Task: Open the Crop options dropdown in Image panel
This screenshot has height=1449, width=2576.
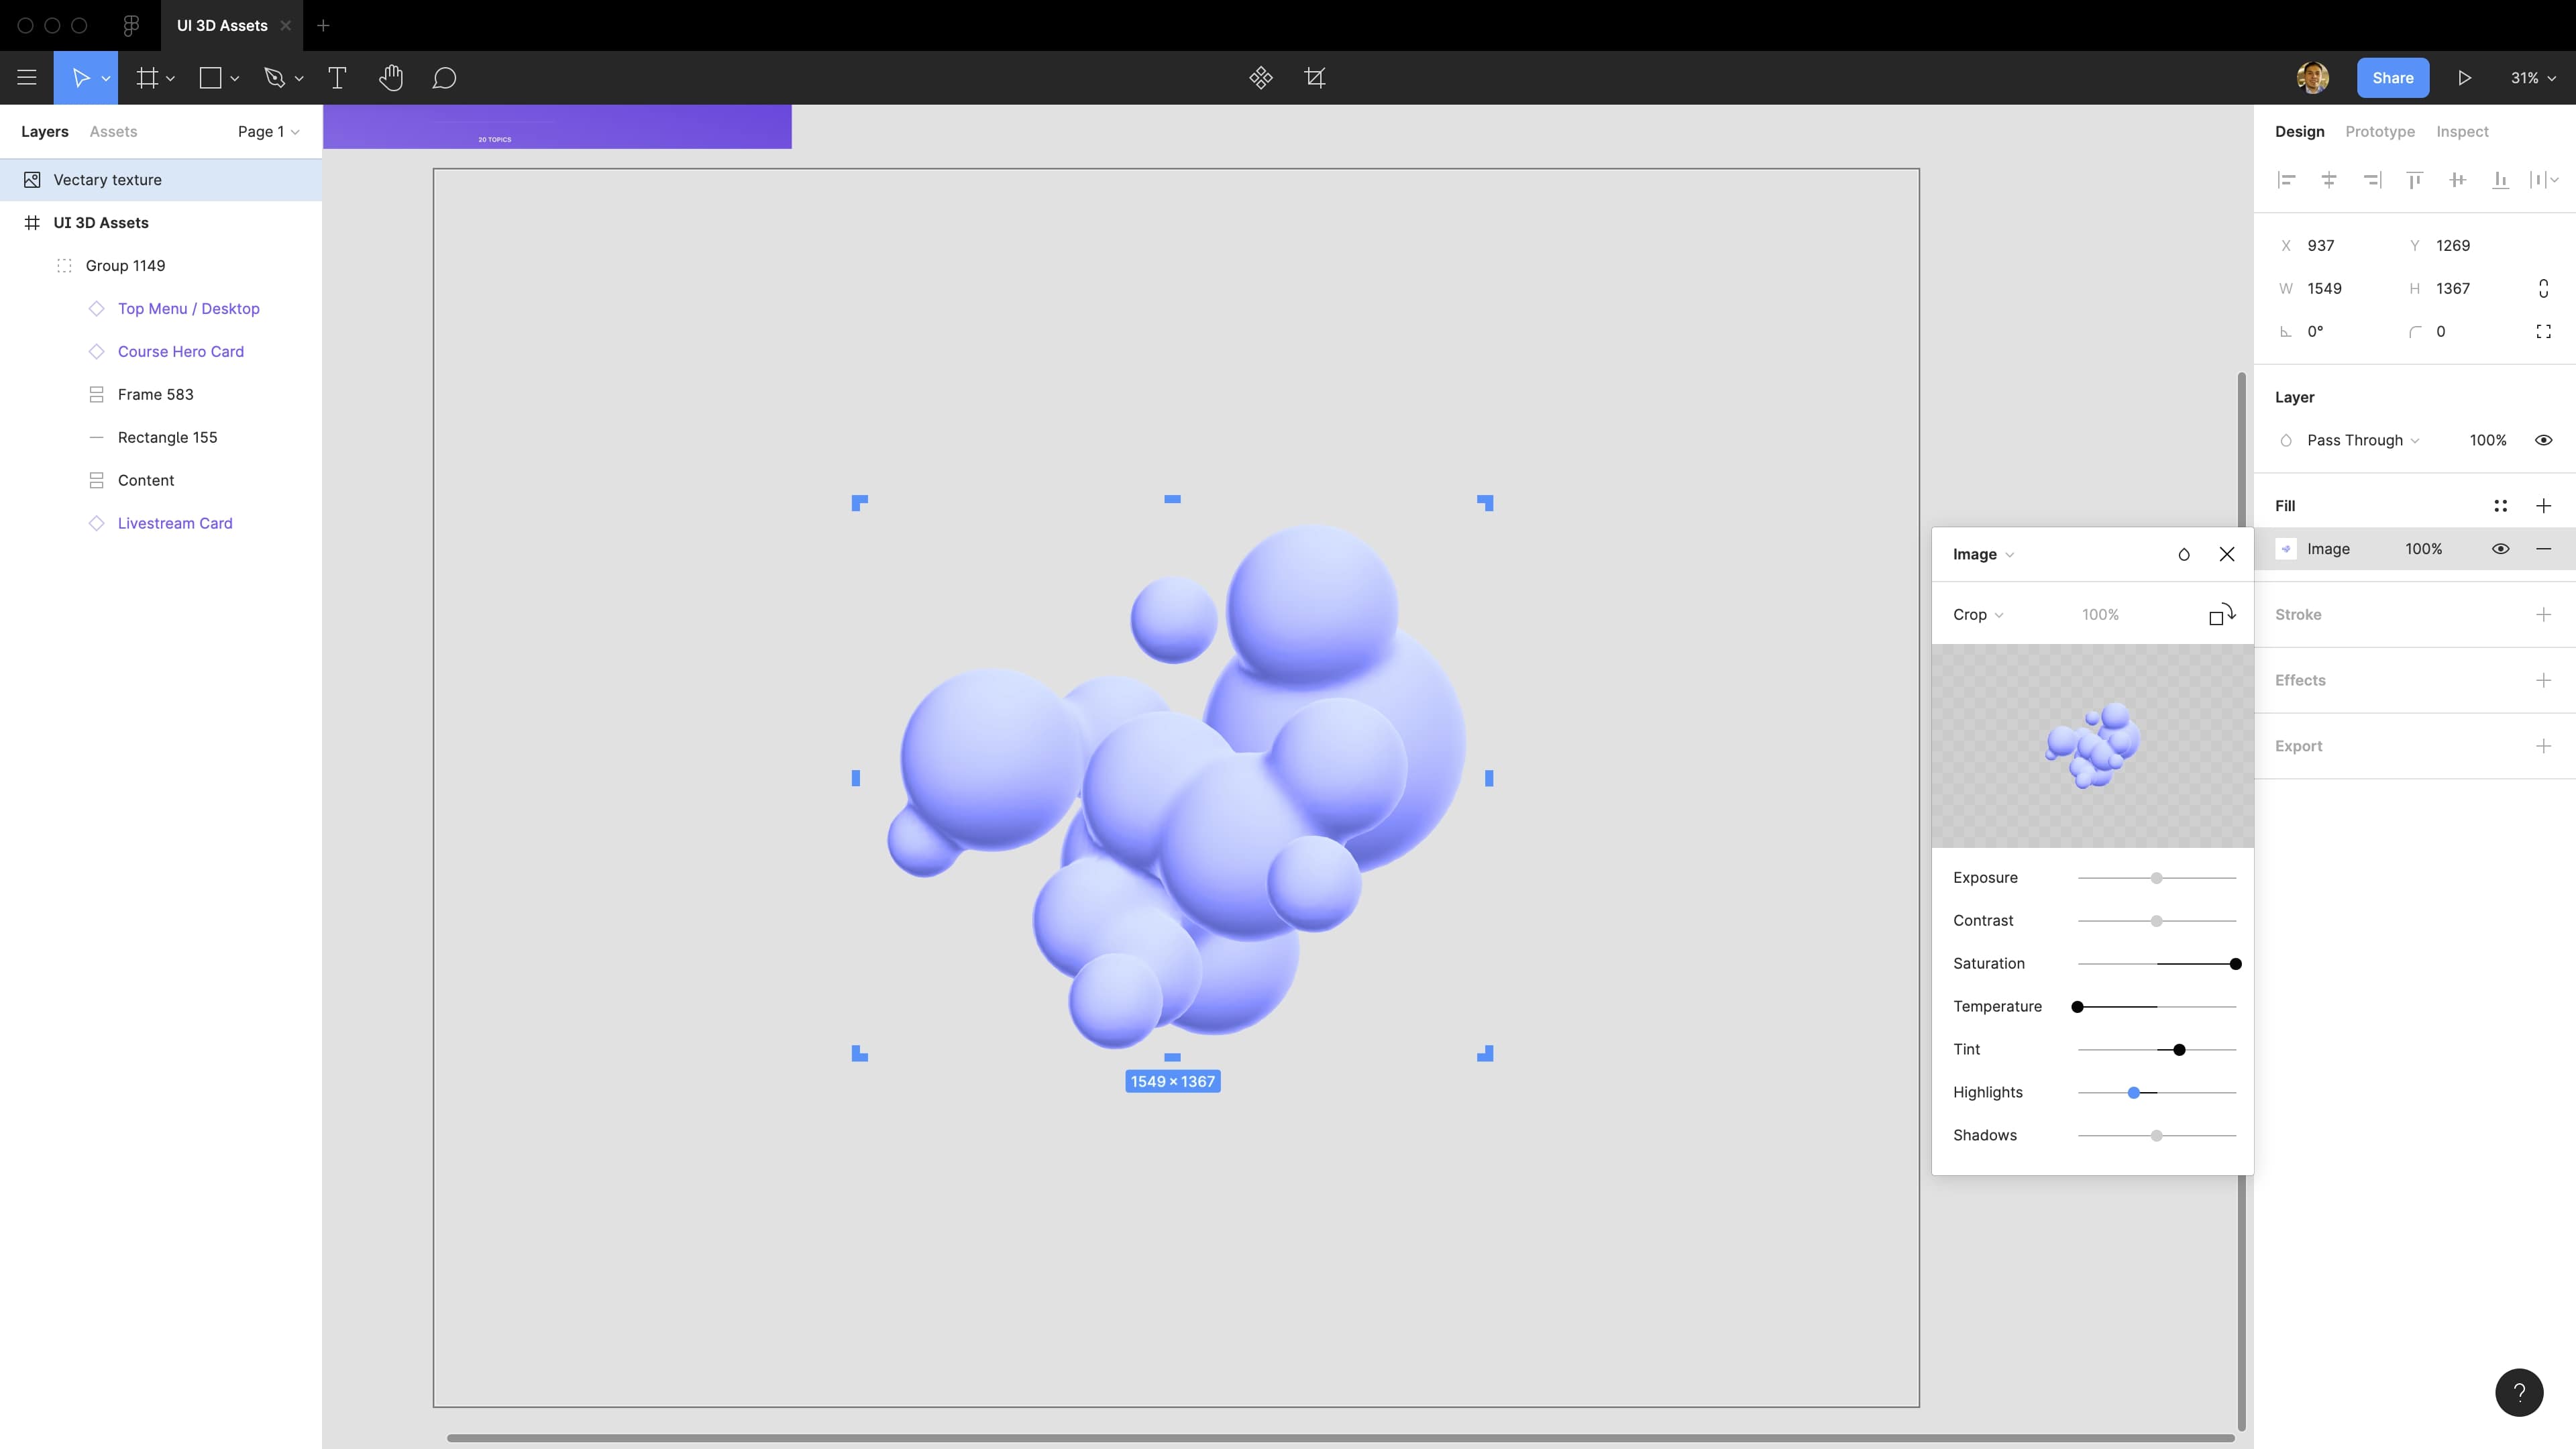Action: point(1977,614)
